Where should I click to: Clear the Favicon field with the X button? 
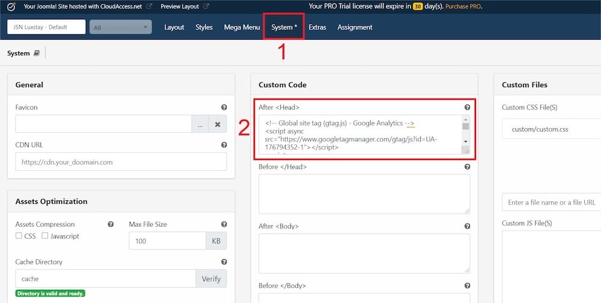click(x=218, y=124)
